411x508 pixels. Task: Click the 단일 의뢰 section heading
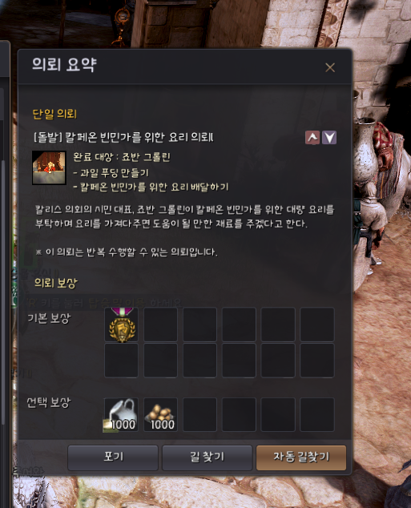click(54, 114)
